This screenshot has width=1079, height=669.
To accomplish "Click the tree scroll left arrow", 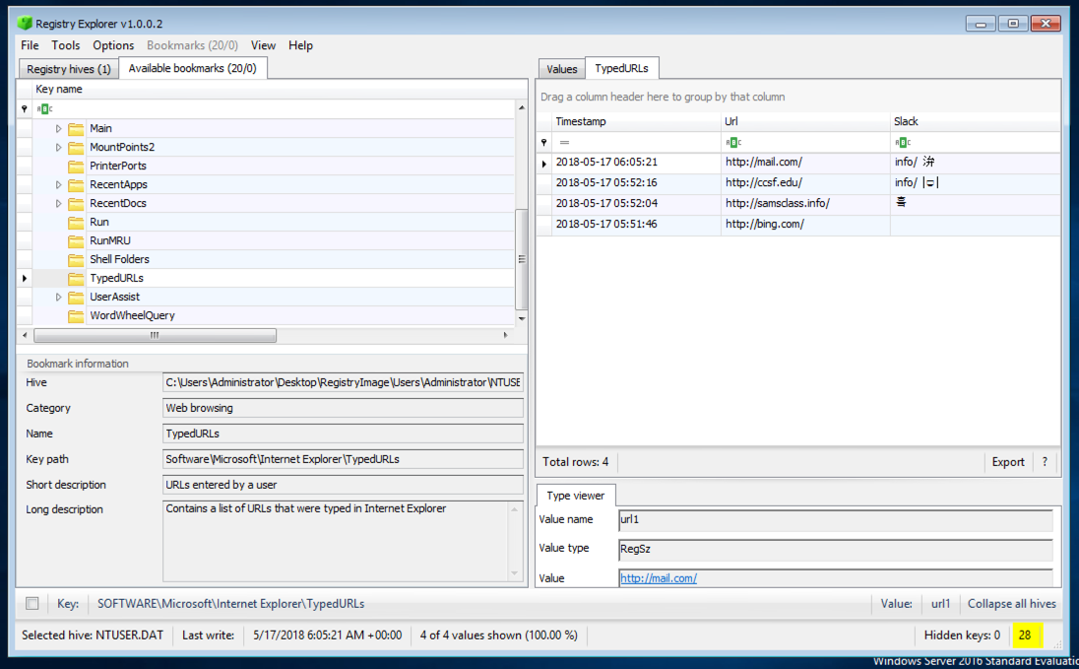I will [25, 336].
